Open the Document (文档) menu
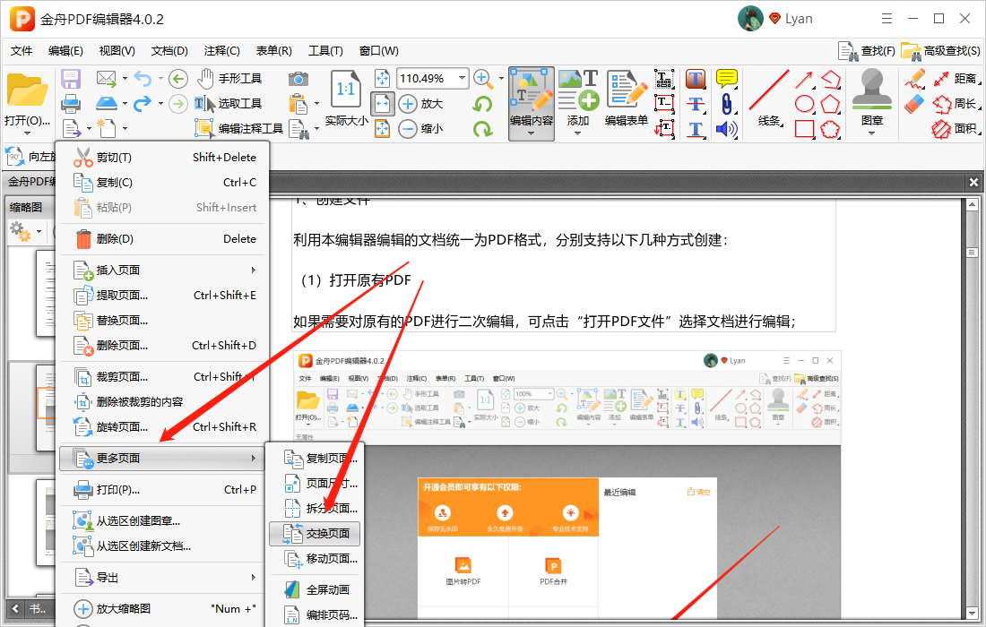This screenshot has width=986, height=627. click(169, 51)
